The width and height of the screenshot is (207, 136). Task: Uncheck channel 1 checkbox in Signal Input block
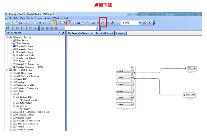(x=132, y=74)
